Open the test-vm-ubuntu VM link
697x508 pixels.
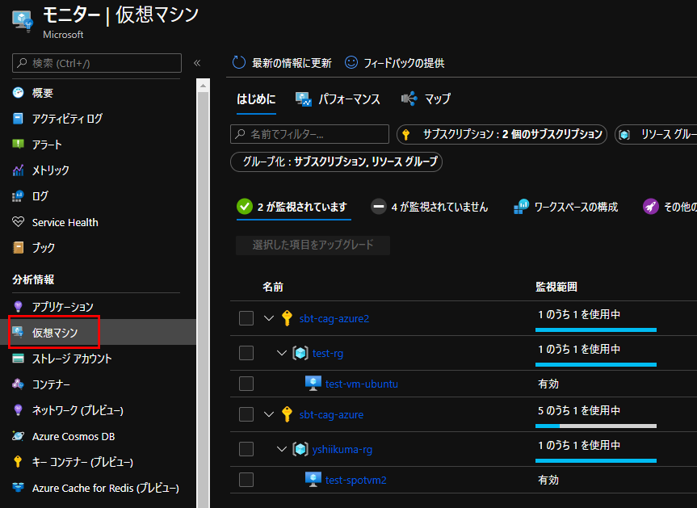point(361,384)
